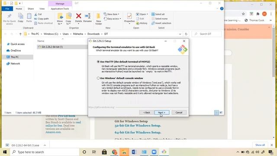Image resolution: width=277 pixels, height=156 pixels.
Task: Open the View ribbon tab
Action: [42, 9]
